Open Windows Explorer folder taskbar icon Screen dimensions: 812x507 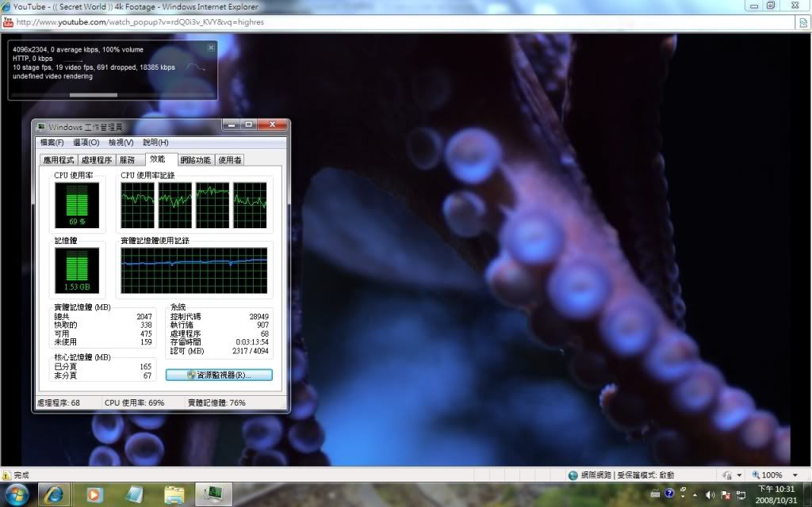174,495
